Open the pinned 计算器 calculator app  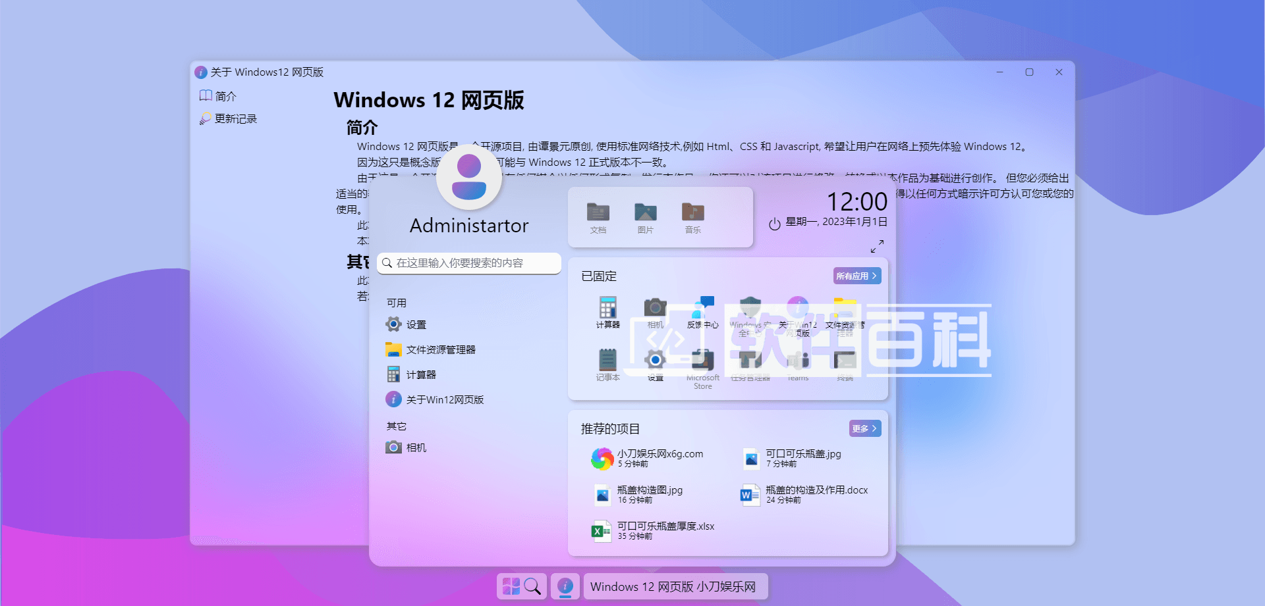click(607, 313)
